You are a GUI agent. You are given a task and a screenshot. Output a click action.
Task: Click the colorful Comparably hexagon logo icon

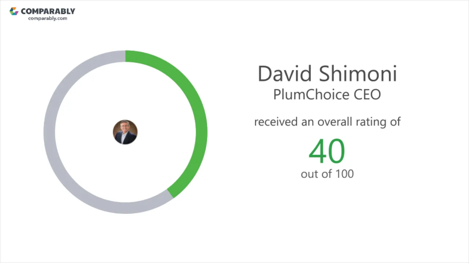14,11
